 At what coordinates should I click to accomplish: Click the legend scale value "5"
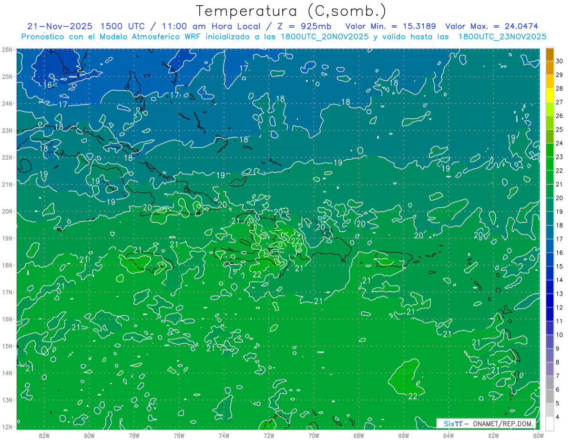558,403
